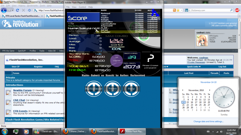Open Flash Player Control menu

[82, 7]
